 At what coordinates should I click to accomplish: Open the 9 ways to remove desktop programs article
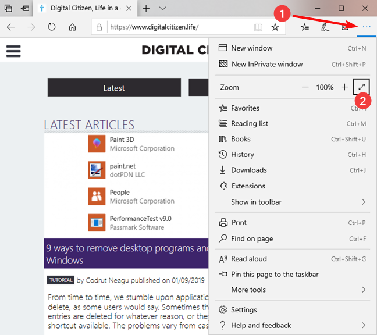click(126, 254)
